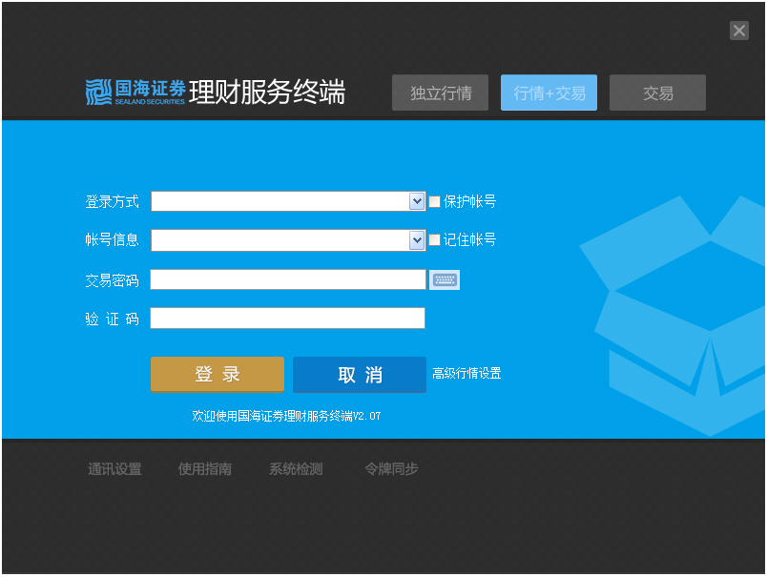
Task: Toggle the 记住帐号 checkbox
Action: click(x=434, y=239)
